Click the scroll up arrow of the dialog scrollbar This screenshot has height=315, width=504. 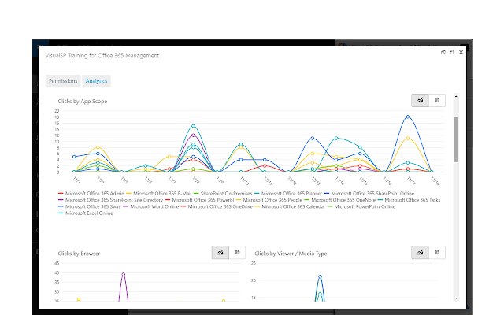coord(456,96)
